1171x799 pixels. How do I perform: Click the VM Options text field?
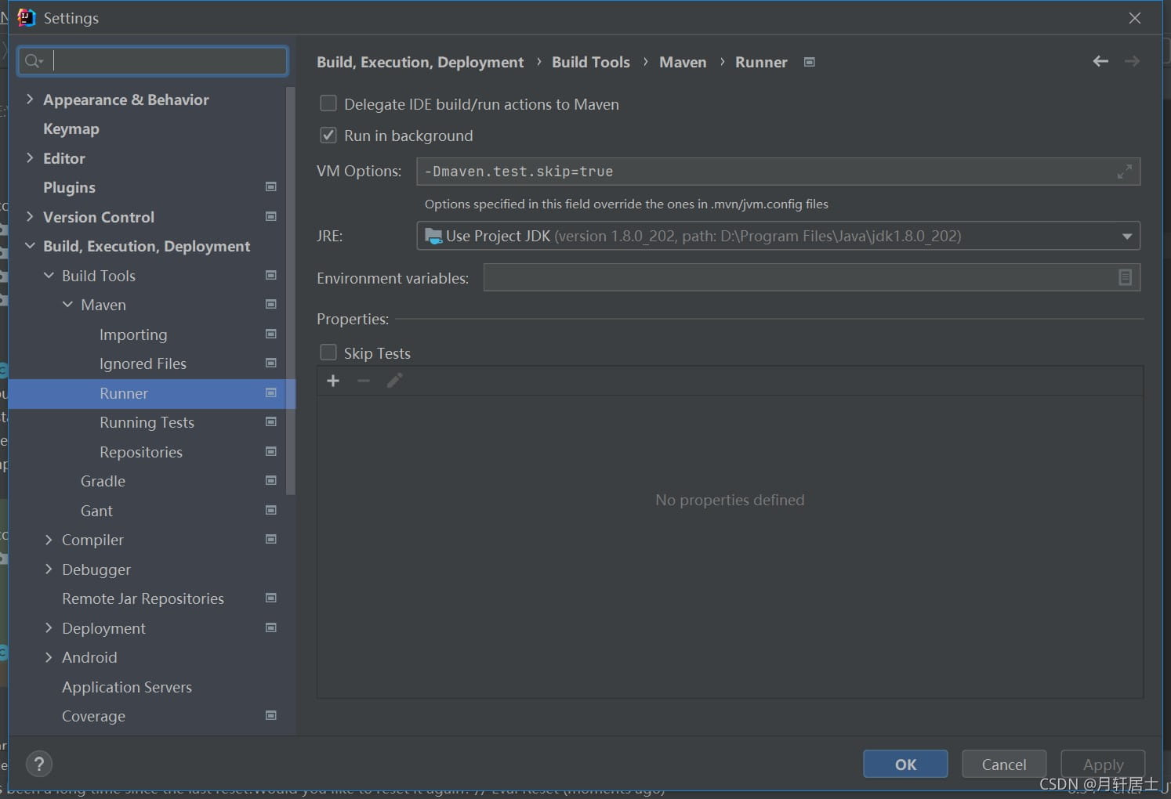tap(778, 172)
